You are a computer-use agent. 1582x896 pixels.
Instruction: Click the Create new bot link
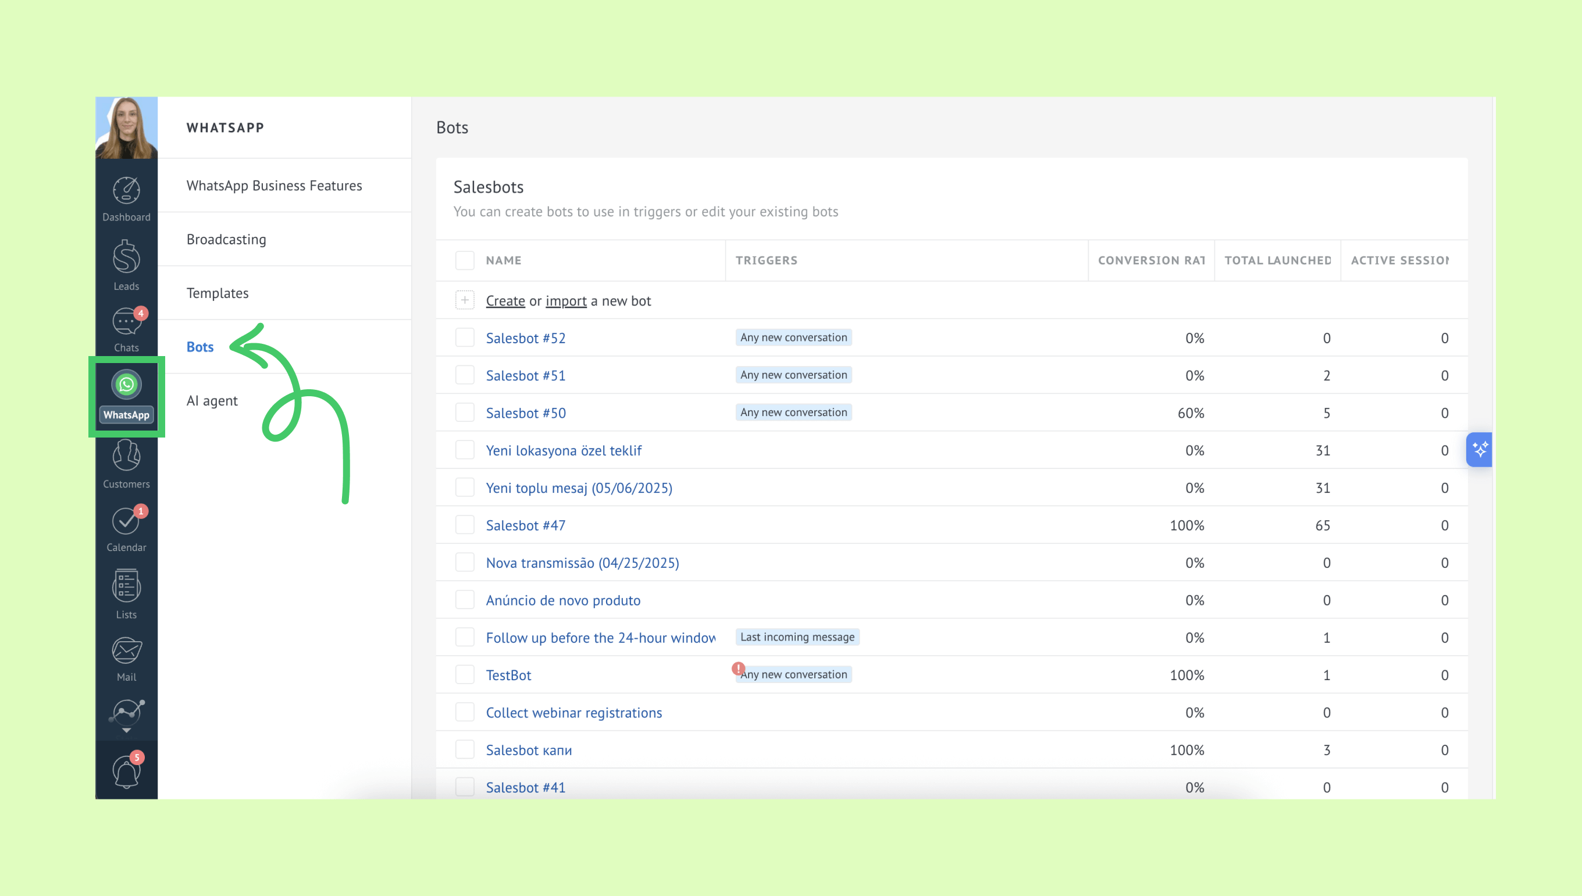[505, 301]
